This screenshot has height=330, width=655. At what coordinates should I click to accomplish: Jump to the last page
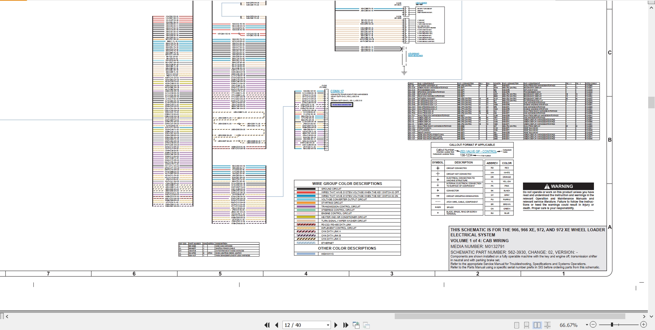click(346, 325)
